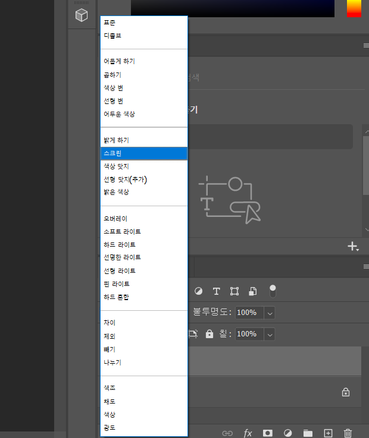369x438 pixels.
Task: Click the 칠 100% input field
Action: coord(249,334)
